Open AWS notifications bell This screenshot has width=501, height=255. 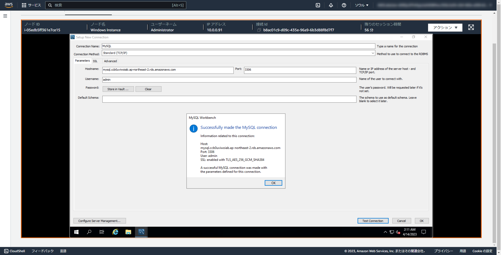coord(331,5)
